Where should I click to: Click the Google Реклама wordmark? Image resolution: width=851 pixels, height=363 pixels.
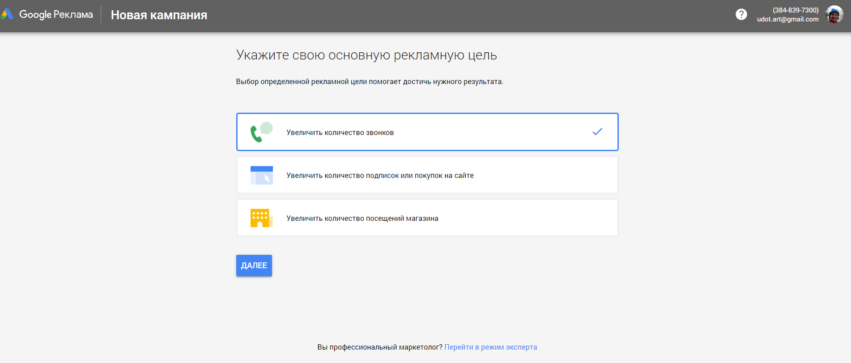pos(56,14)
